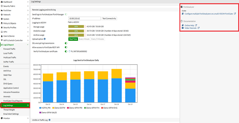
Task: Click the FortiView chart icon
Action: [x=2, y=11]
